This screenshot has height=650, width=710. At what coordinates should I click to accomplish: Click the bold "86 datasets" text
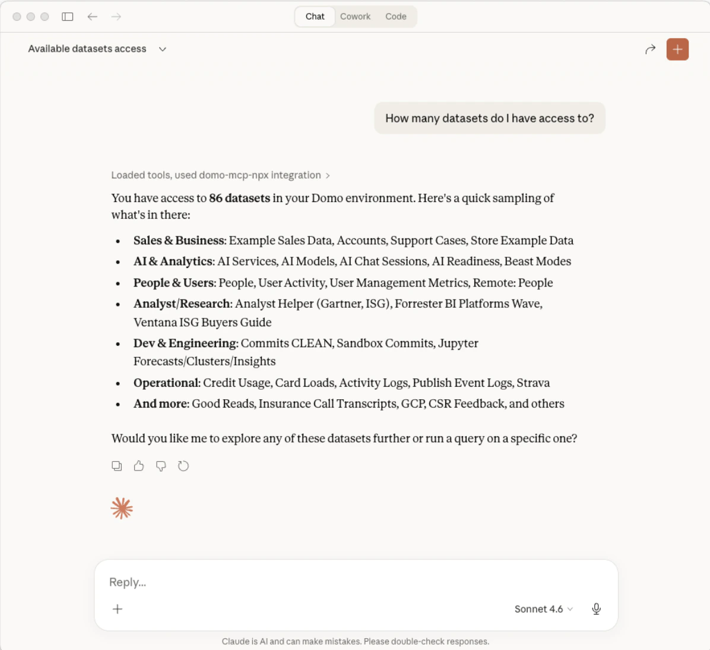pos(239,198)
